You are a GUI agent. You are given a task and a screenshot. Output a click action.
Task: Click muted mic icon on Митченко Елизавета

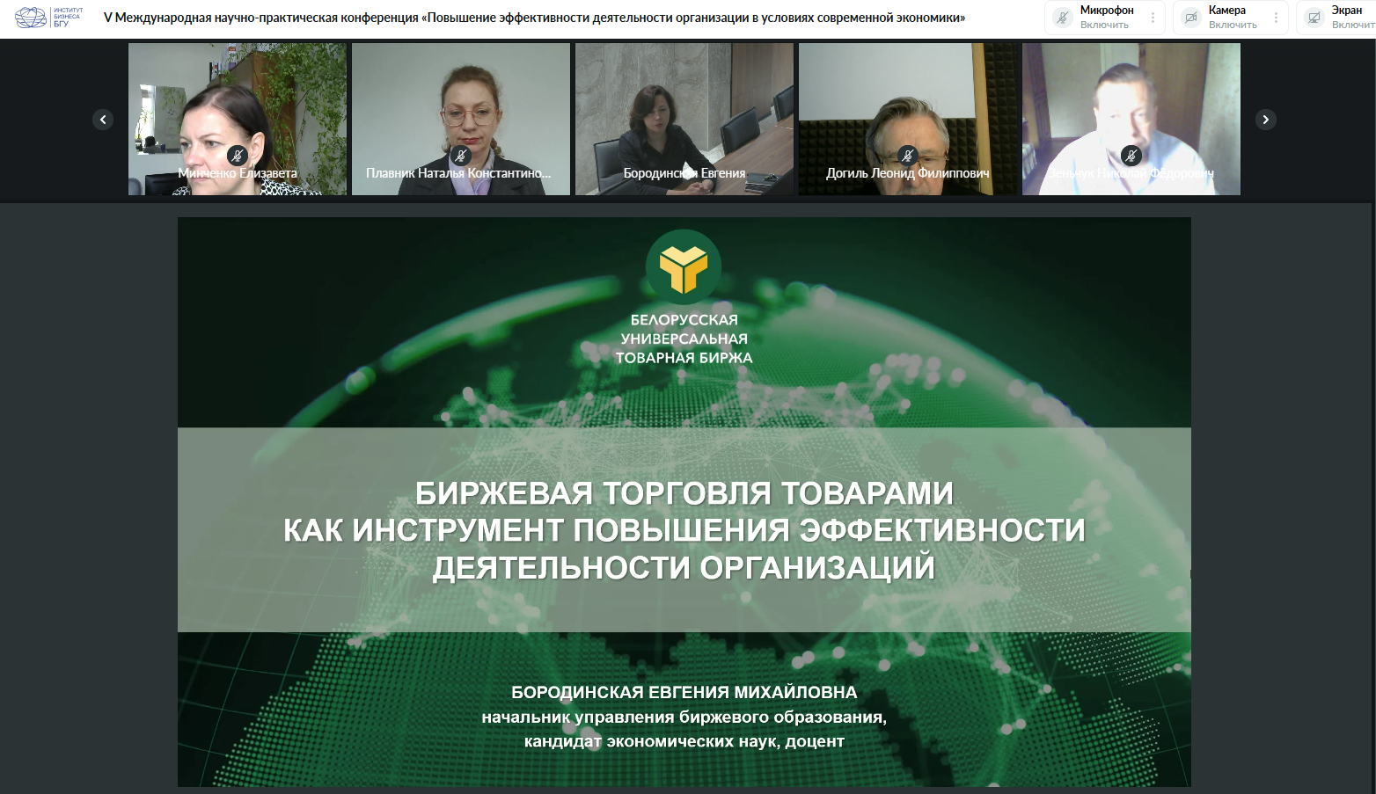238,156
